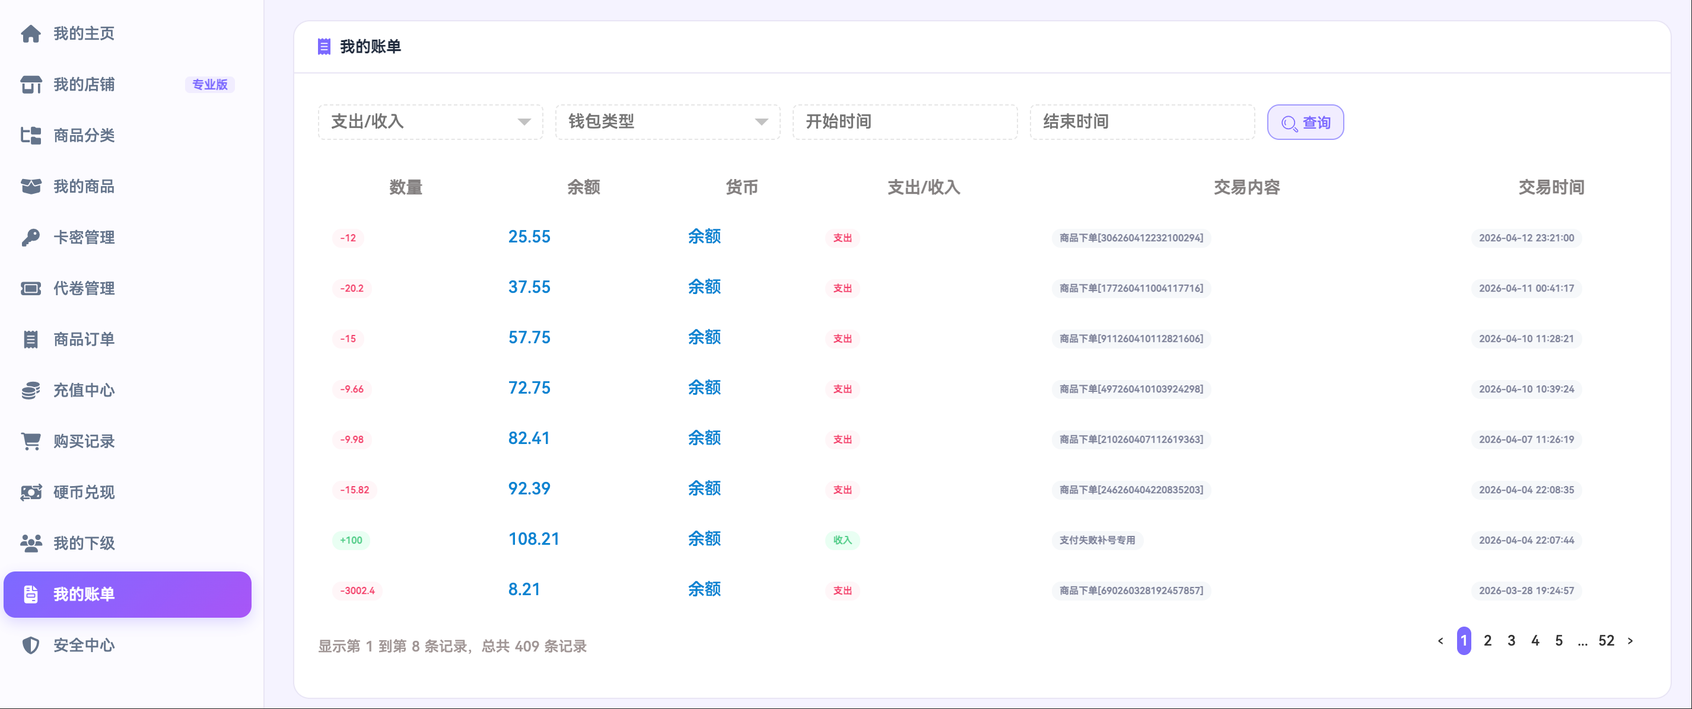Go to the next page using the right arrow
The width and height of the screenshot is (1692, 709).
[1630, 641]
